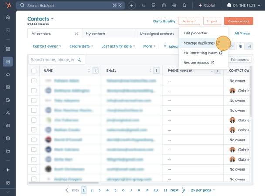Check the third contact row checkbox
265x196 pixels.
coord(34,100)
